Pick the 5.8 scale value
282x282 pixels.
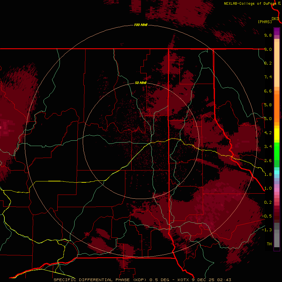click(268, 105)
